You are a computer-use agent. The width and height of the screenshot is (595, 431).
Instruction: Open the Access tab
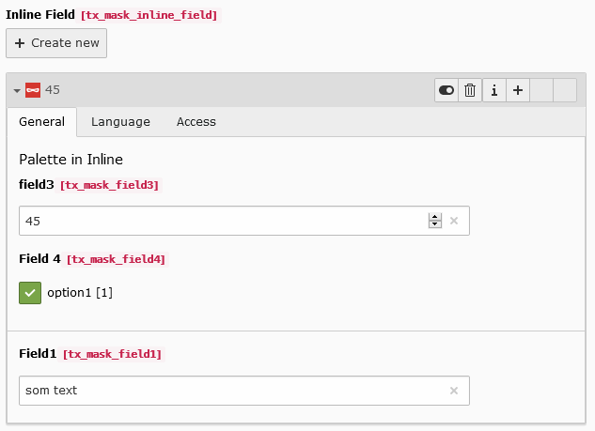[x=196, y=122]
